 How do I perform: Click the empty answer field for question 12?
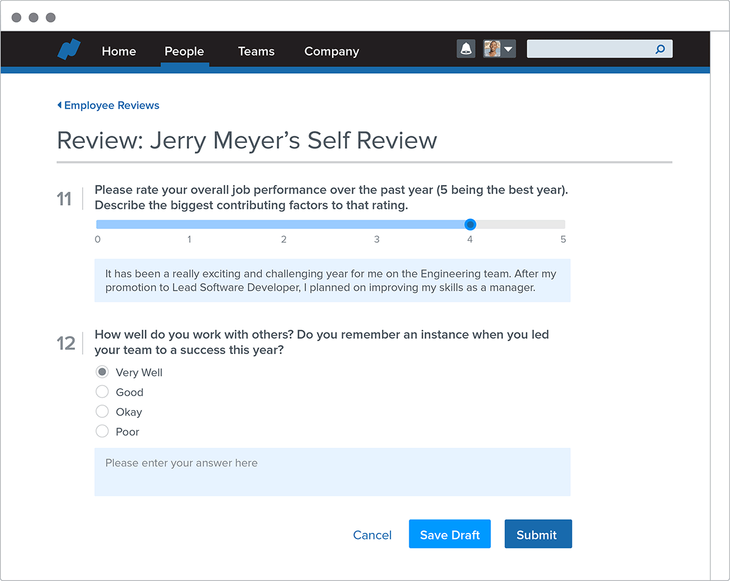tap(332, 471)
